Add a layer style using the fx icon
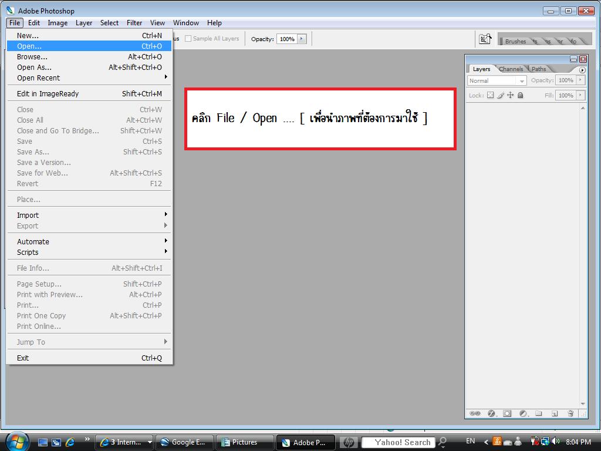Screen dimensions: 601x451 (491, 413)
